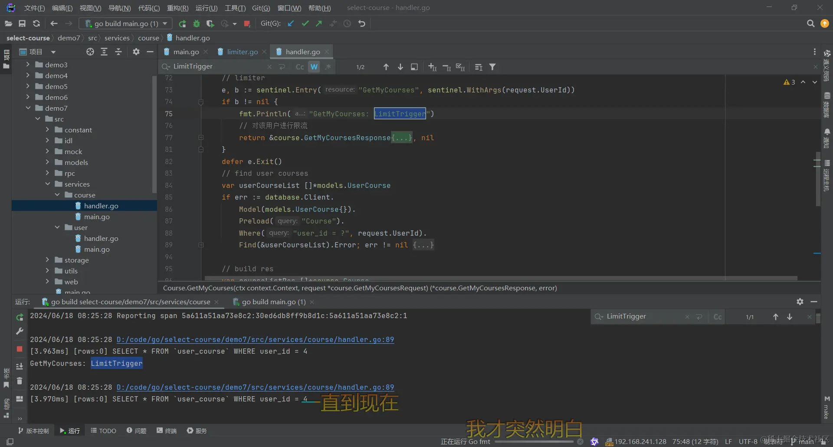Viewport: 833px width, 447px height.
Task: Open Search Everywhere magnifier icon
Action: click(810, 24)
